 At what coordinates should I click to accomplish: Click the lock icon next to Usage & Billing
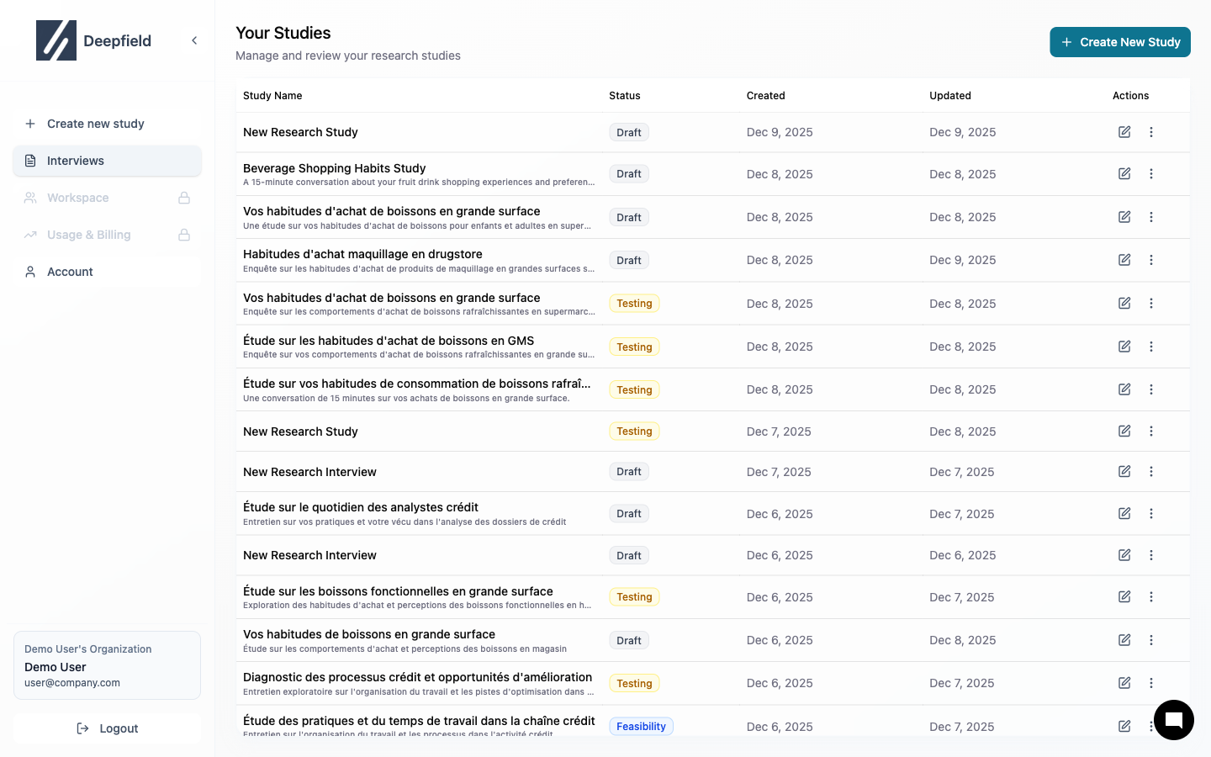click(183, 235)
